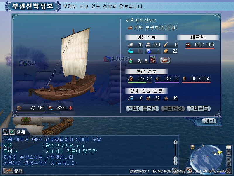
Task: Click the sail icon above the minimap
Action: pyautogui.click(x=228, y=148)
